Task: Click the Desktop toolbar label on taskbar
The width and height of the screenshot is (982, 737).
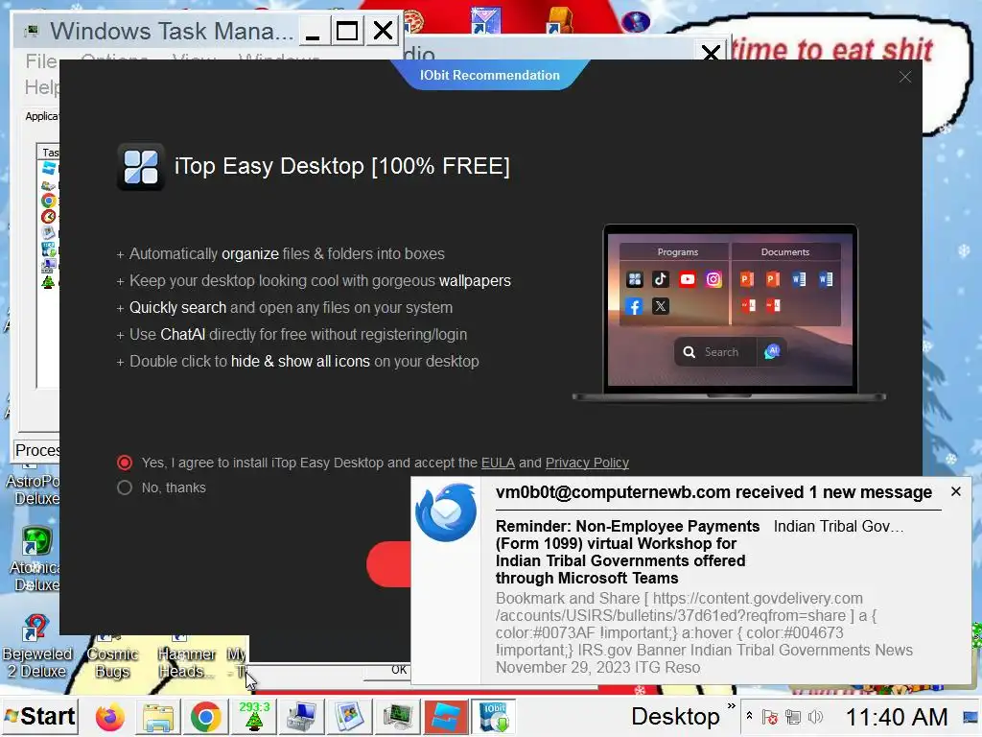Action: tap(675, 717)
